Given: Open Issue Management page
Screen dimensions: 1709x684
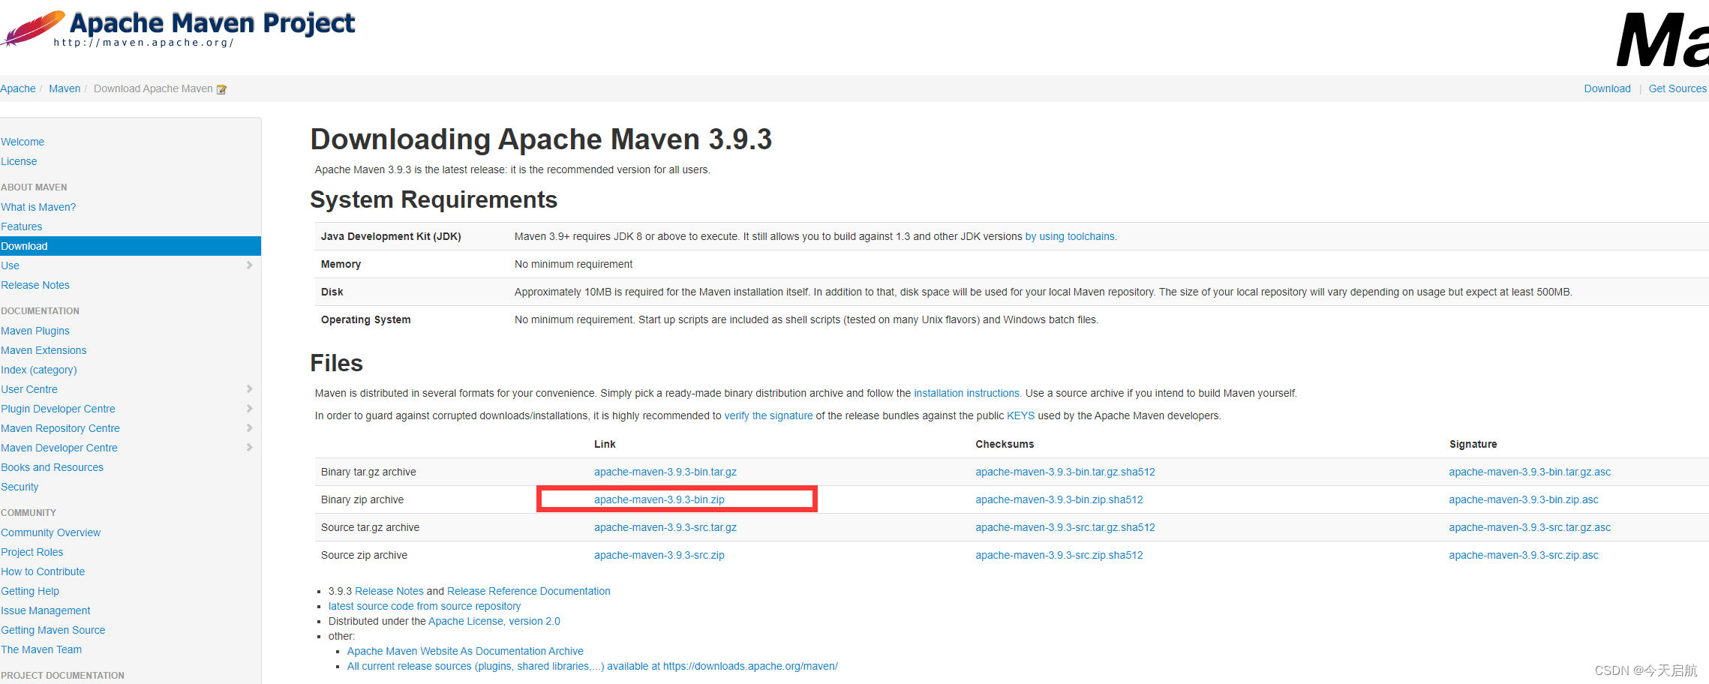Looking at the screenshot, I should click(x=46, y=610).
